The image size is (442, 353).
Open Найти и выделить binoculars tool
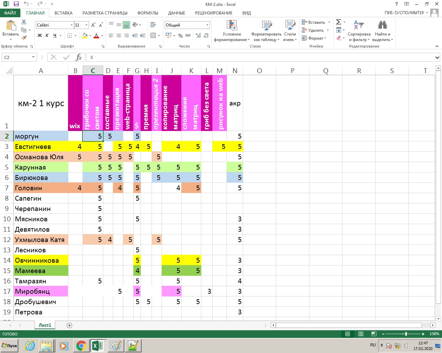(382, 25)
